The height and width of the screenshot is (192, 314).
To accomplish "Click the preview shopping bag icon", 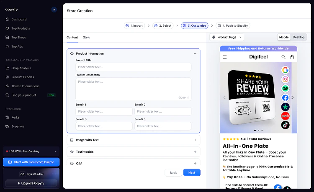I will (292, 57).
